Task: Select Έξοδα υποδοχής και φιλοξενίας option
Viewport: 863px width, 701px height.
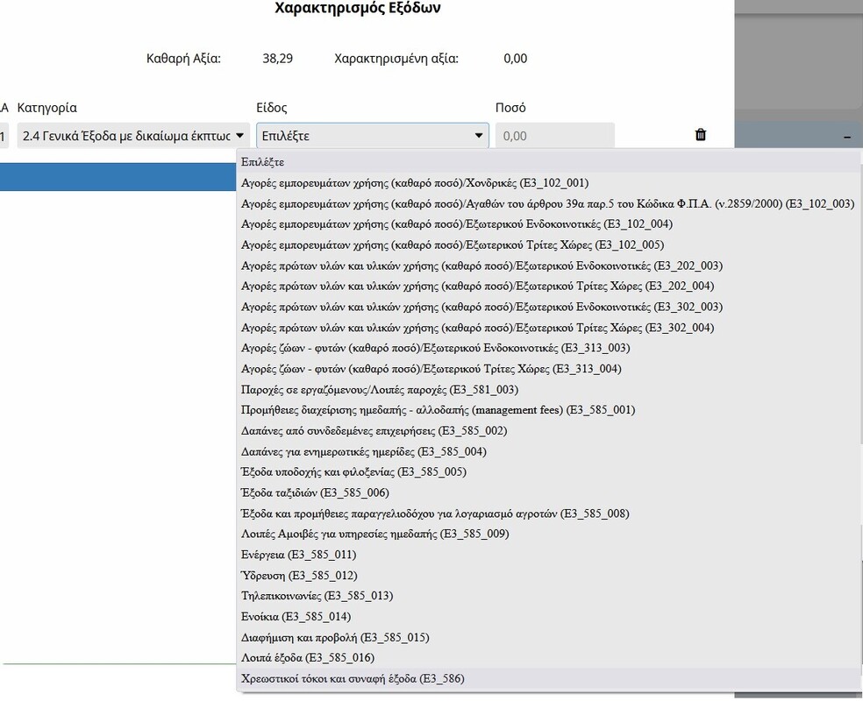Action: point(353,471)
